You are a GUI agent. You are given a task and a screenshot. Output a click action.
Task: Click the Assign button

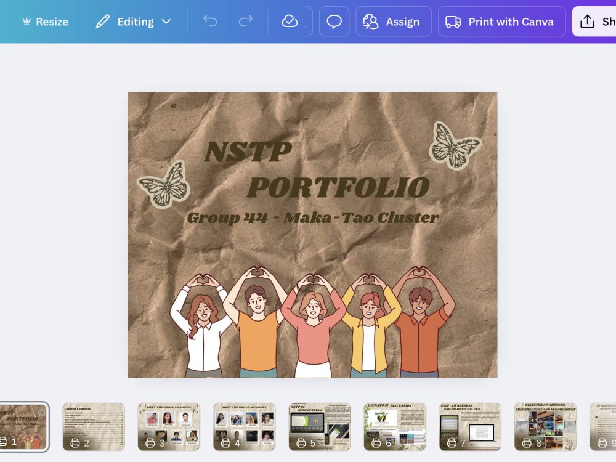(394, 22)
